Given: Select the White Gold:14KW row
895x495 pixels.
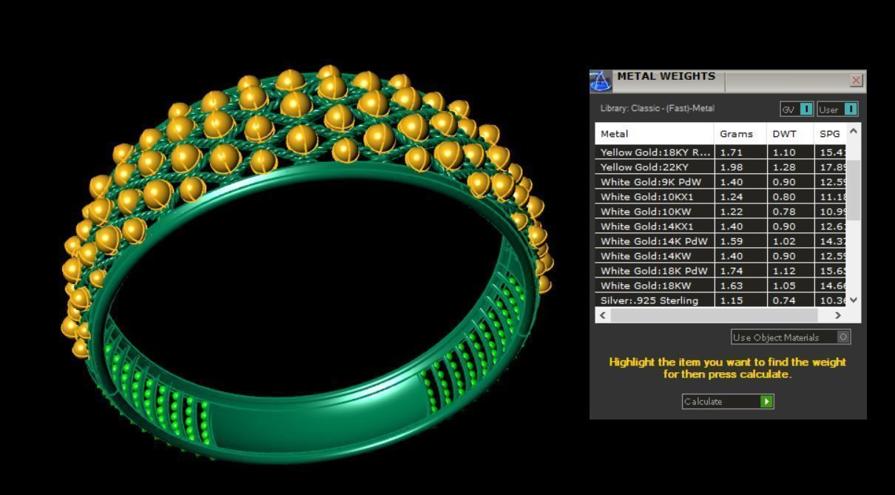Looking at the screenshot, I should tap(720, 256).
